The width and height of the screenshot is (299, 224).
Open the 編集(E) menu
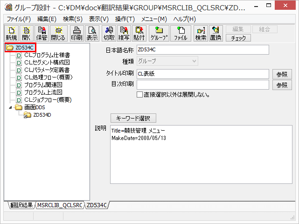click(x=47, y=19)
